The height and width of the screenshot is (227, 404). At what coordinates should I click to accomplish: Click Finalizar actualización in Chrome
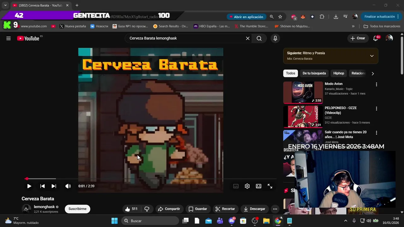382,17
